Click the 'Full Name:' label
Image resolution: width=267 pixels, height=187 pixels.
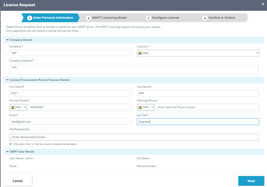coord(143,158)
